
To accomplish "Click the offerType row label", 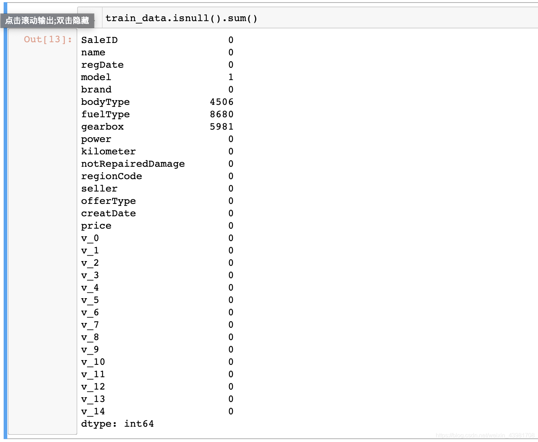I will click(108, 201).
